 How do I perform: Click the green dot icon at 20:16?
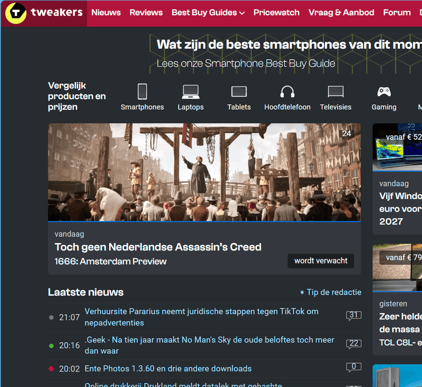point(51,346)
